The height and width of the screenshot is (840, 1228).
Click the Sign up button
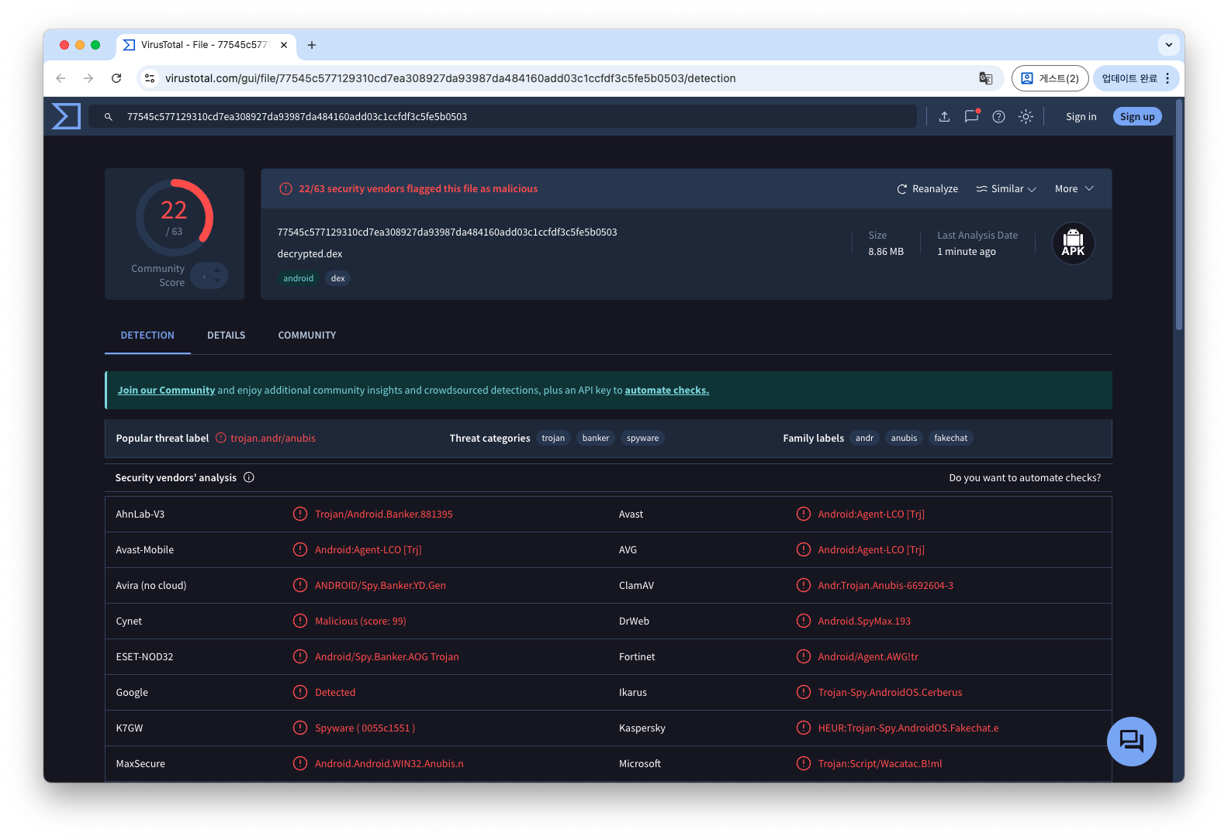pyautogui.click(x=1137, y=117)
